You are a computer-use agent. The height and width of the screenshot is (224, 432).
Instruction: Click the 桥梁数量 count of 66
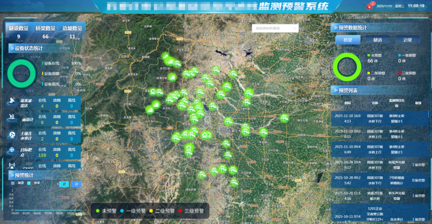pyautogui.click(x=45, y=37)
